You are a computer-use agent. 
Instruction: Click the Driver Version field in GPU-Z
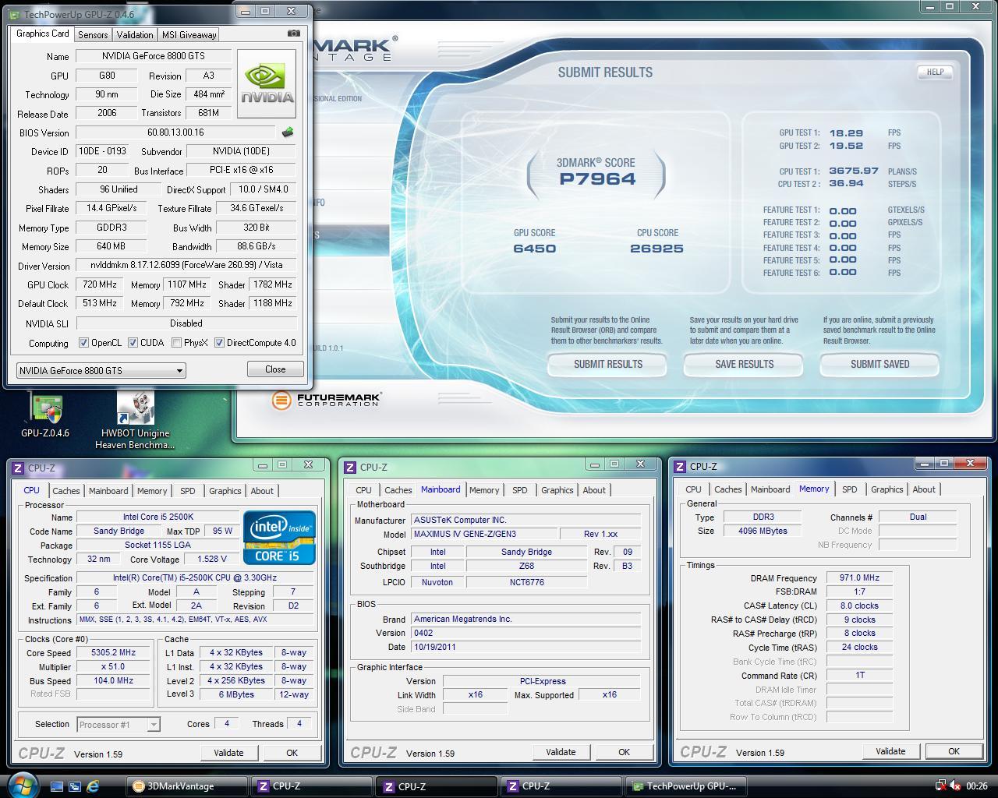186,266
